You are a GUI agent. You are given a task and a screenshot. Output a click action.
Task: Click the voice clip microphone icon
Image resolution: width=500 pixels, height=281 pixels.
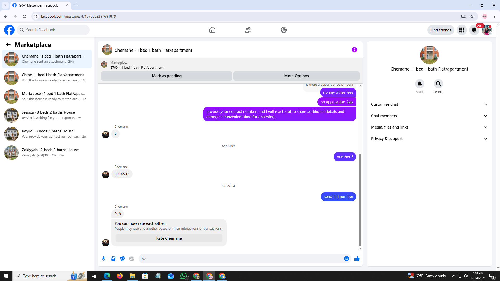104,259
